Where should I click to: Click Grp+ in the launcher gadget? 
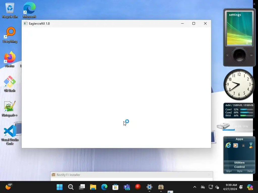tap(229, 171)
